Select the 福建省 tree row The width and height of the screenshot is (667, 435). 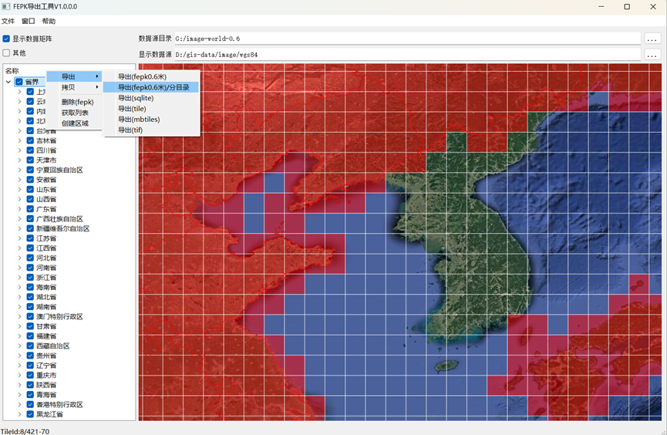click(46, 336)
